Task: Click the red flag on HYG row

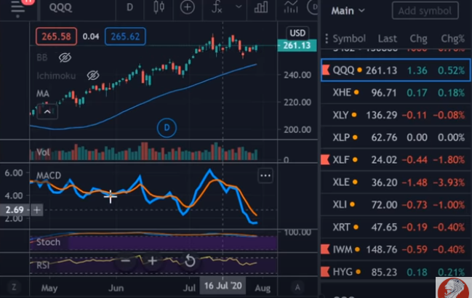Action: click(x=325, y=272)
